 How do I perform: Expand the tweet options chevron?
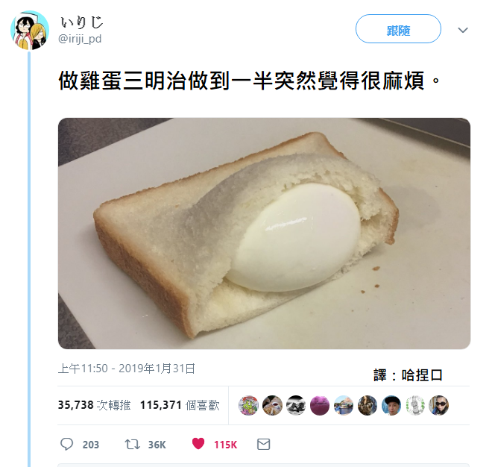pyautogui.click(x=463, y=30)
